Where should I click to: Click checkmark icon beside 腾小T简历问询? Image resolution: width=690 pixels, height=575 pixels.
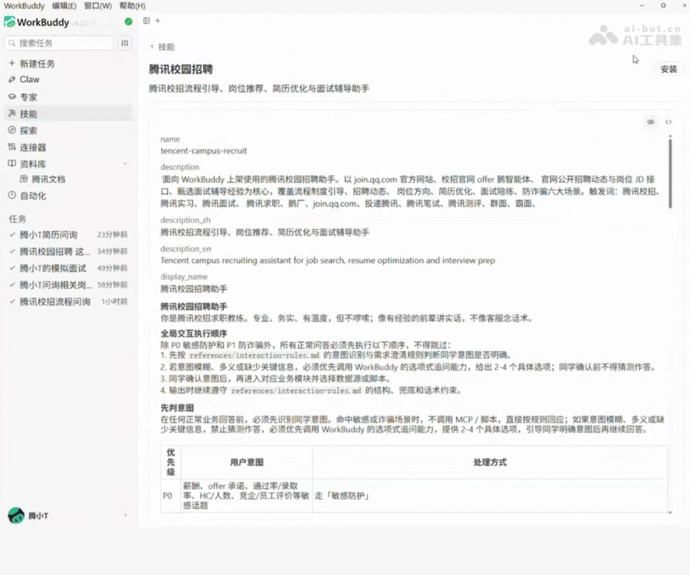[12, 235]
